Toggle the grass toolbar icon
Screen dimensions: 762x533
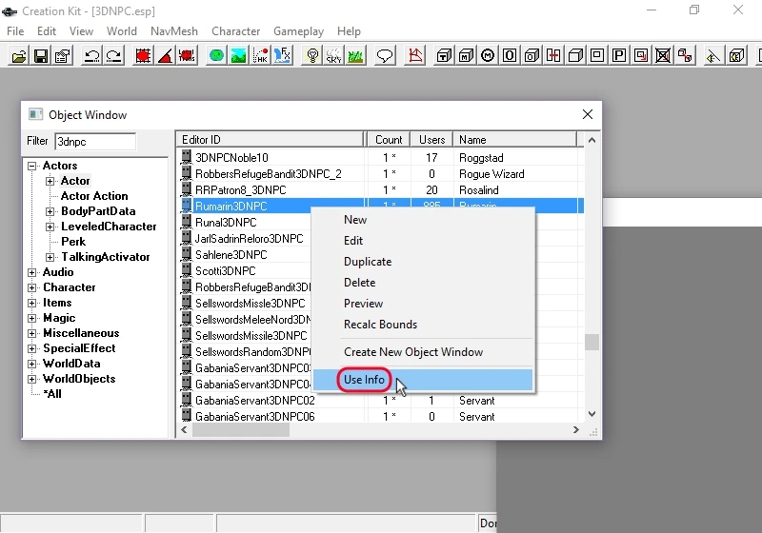click(355, 56)
